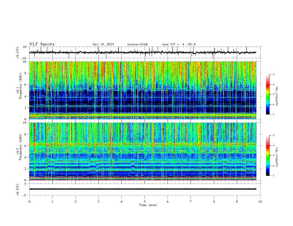
Task: Click time axis tick label "6"
Action: [x=168, y=202]
